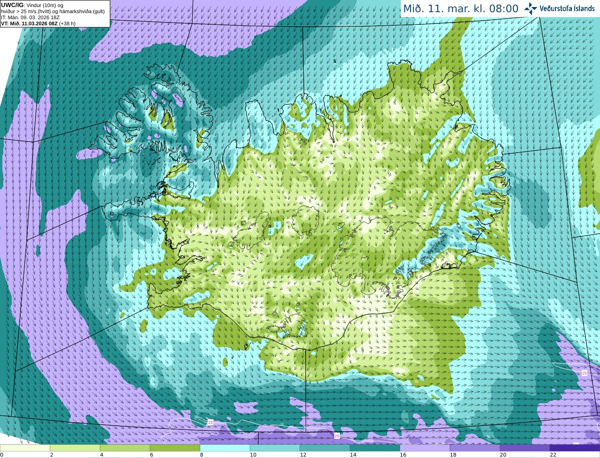The width and height of the screenshot is (600, 458).
Task: Click the legend scale value '18'
Action: (453, 455)
